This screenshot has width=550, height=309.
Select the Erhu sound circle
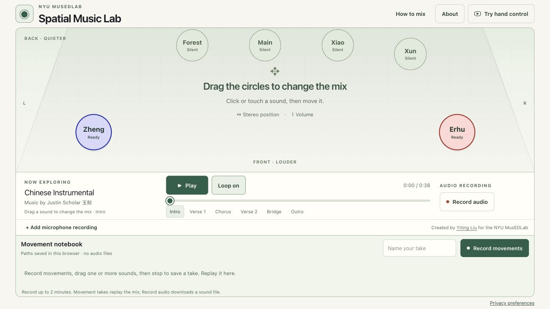click(x=457, y=132)
